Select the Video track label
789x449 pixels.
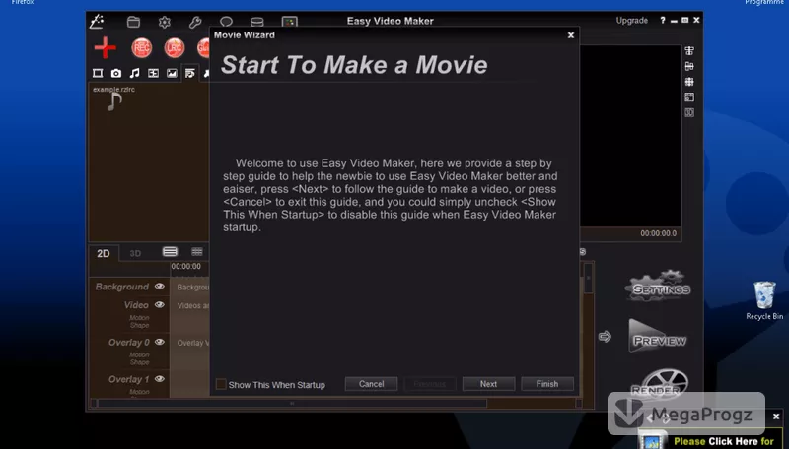[x=136, y=305]
